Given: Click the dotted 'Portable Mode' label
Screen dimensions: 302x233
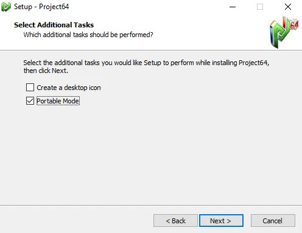Looking at the screenshot, I should (x=58, y=101).
